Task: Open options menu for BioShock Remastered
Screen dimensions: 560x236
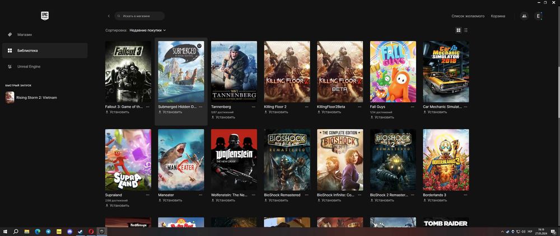Action: pos(306,195)
